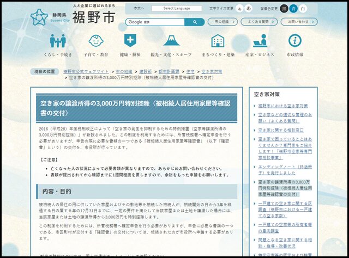Image resolution: width=349 pixels, height=258 pixels.
Task: Select the 市政情報 menu label
Action: (295, 54)
